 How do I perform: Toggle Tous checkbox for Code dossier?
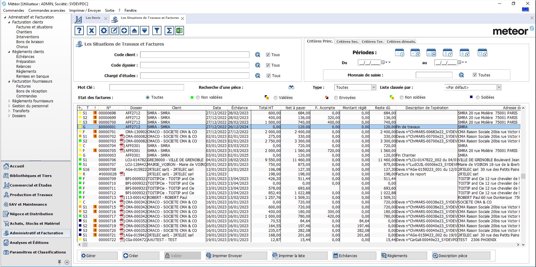coord(268,65)
